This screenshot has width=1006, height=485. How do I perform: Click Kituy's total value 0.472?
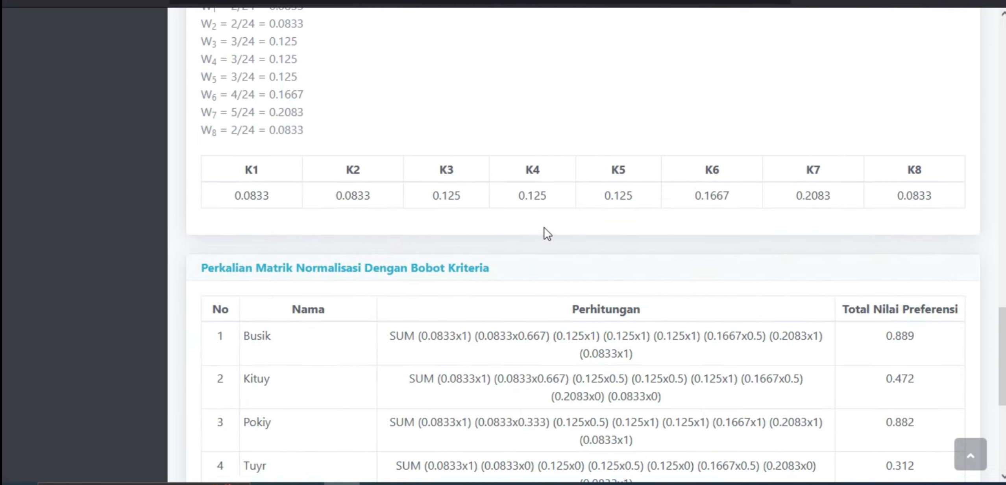(x=900, y=378)
